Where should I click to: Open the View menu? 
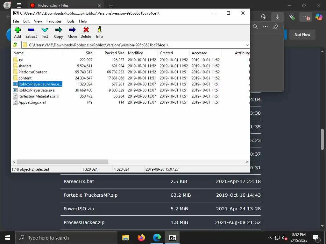[38, 21]
